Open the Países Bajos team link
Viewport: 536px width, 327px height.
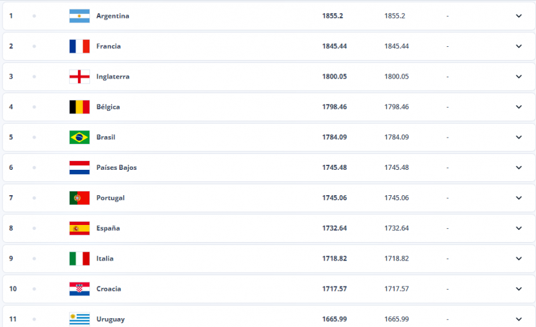coord(117,167)
